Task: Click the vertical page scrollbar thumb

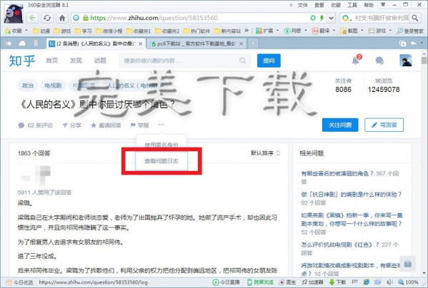Action: [424, 61]
